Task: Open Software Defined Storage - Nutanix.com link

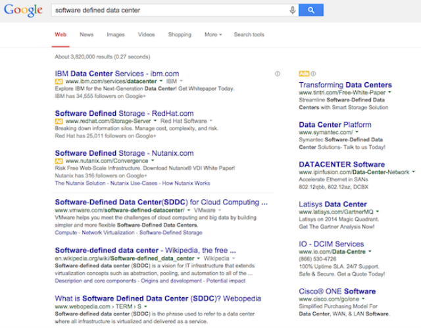Action: click(124, 153)
